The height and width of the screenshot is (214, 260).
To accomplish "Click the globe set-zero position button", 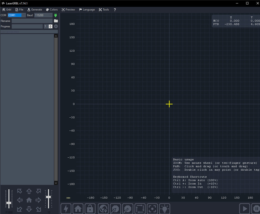I will [x=103, y=209].
